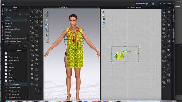Select RTR Denim Poof Dress entry

tap(13, 41)
